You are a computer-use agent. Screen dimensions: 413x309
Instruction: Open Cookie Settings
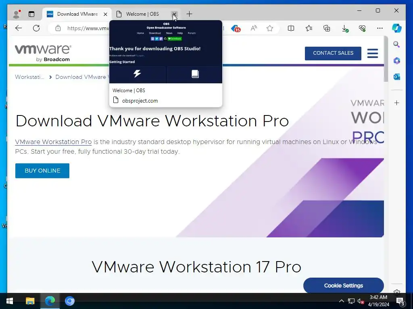(344, 285)
